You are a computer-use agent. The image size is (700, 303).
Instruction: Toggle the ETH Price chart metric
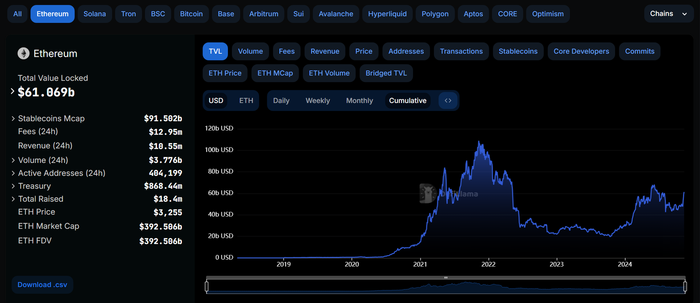[x=225, y=73]
